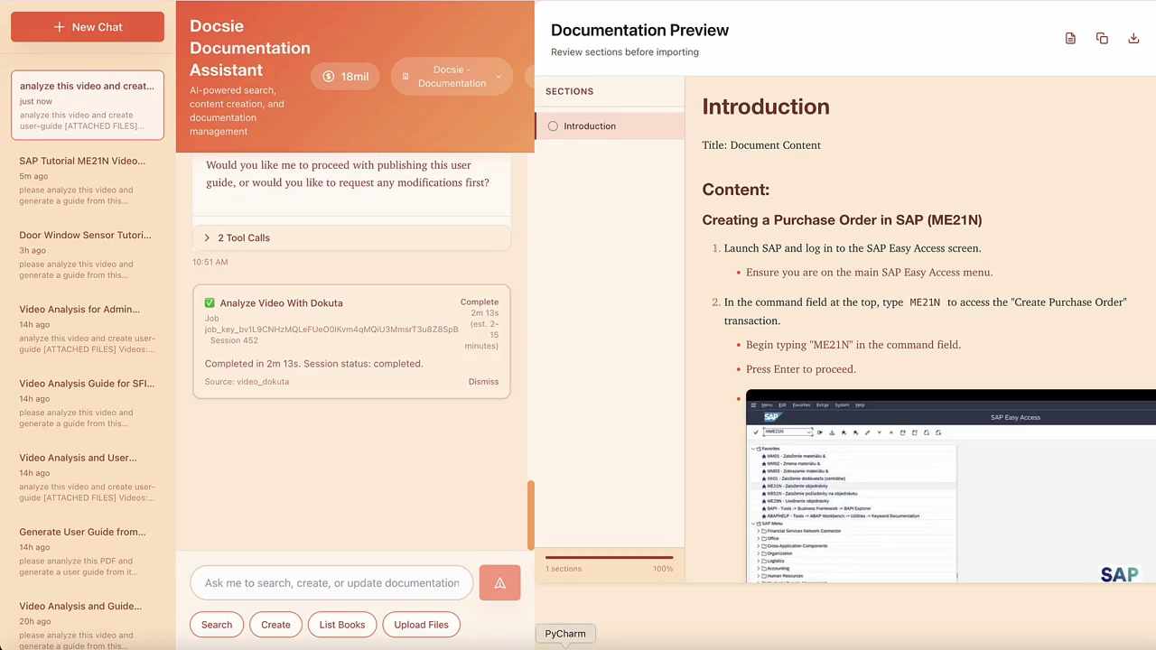Dismiss the completed video analysis notification
The width and height of the screenshot is (1156, 650).
pos(483,381)
